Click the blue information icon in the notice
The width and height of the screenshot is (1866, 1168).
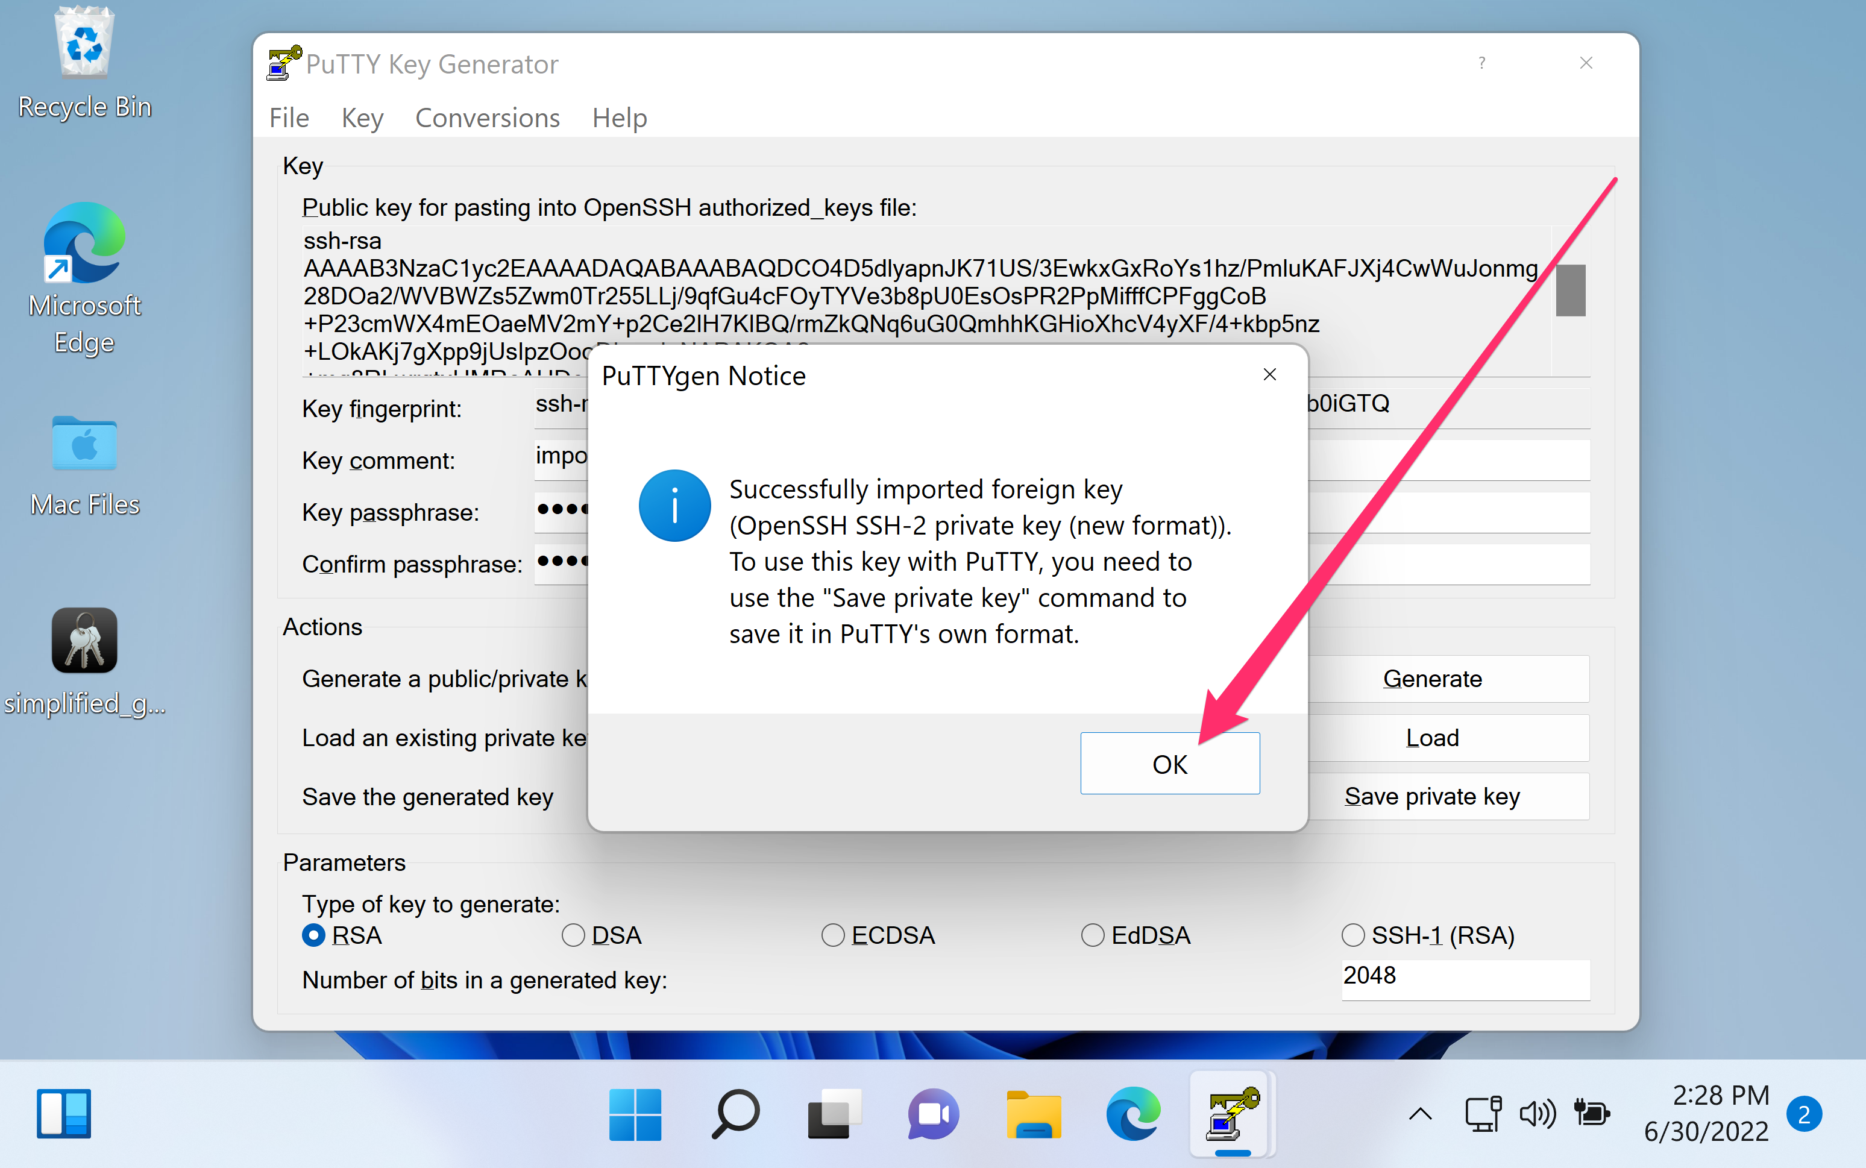(x=674, y=505)
